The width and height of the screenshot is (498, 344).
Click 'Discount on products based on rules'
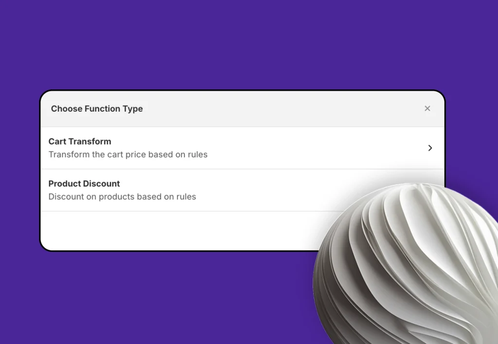[122, 197]
